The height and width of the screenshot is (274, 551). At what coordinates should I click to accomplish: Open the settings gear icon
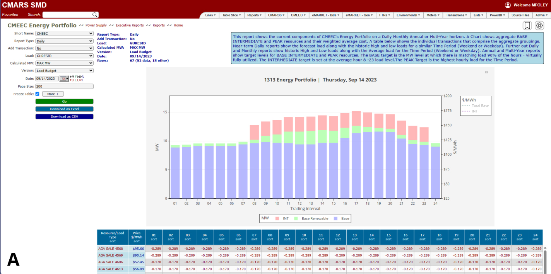(x=539, y=26)
